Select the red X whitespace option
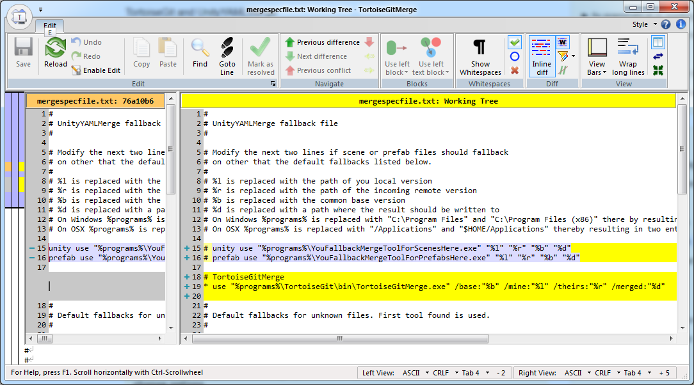The image size is (694, 385). tap(514, 70)
